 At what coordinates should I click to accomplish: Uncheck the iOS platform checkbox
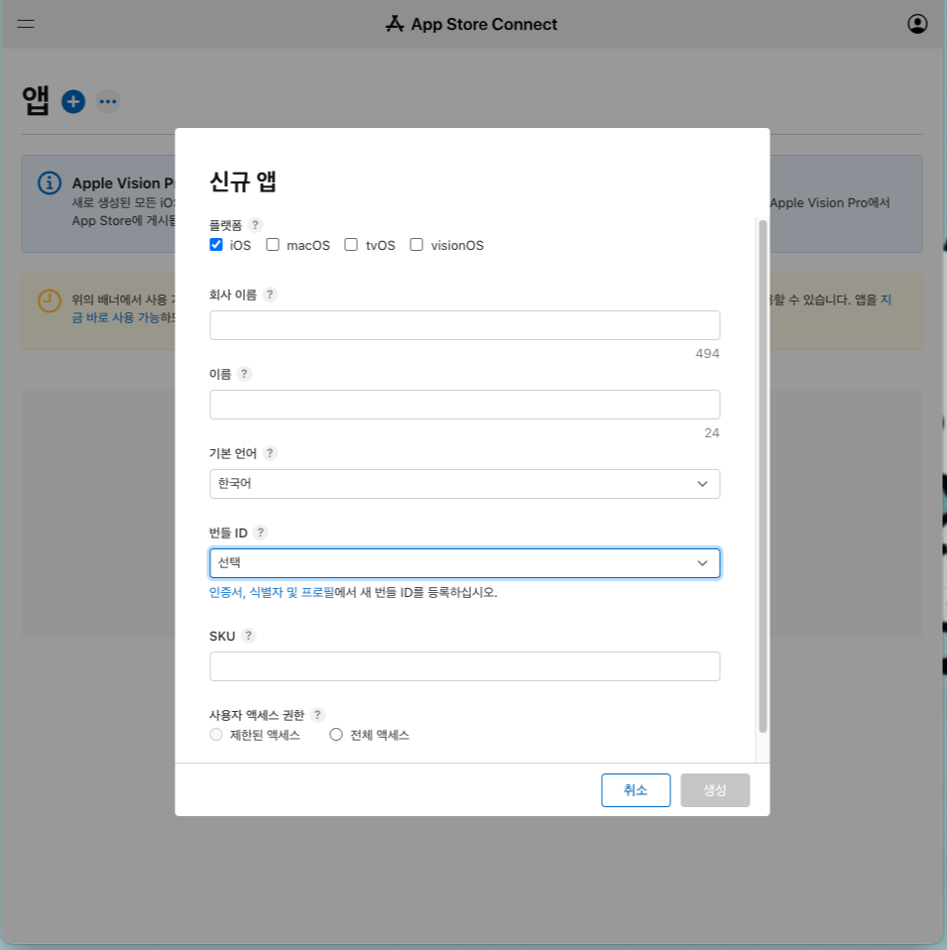[216, 244]
